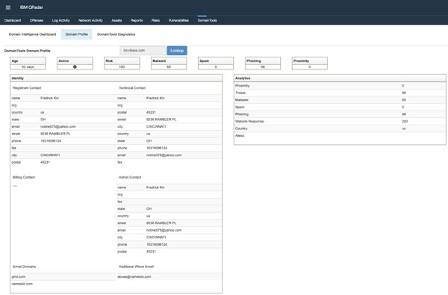Screen dimensions: 448x295
Task: Click the Analytics Website Response row
Action: 340,122
